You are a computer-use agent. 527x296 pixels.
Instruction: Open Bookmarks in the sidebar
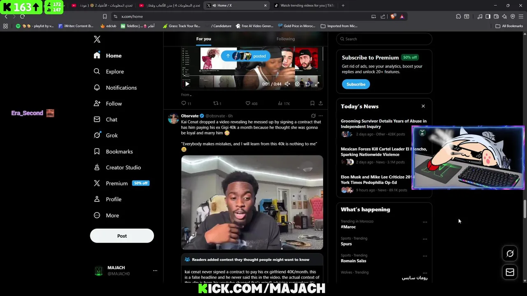[113, 151]
